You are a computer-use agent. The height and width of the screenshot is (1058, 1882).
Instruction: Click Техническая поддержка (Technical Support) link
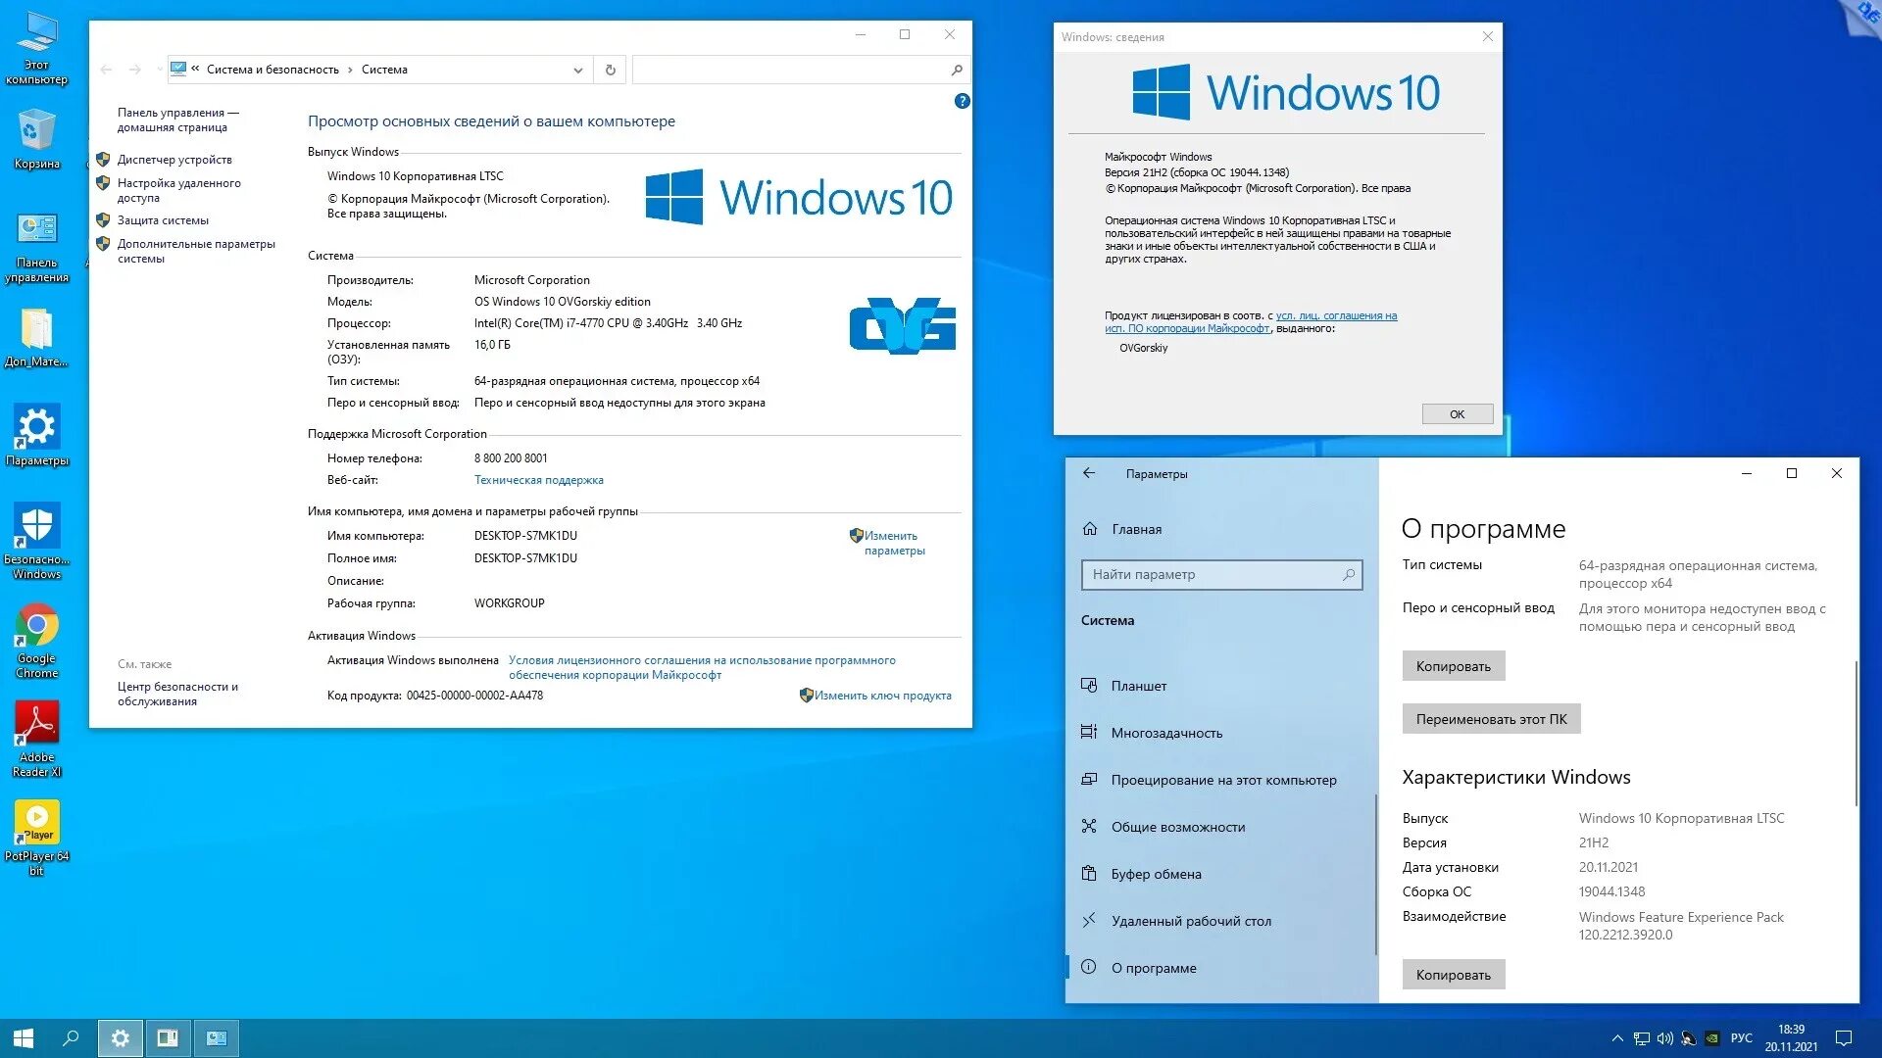tap(539, 481)
